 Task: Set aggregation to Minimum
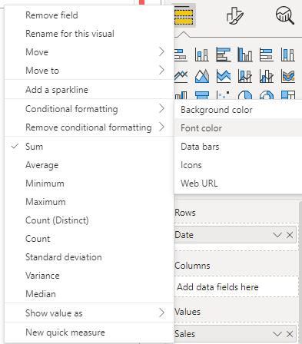point(89,184)
